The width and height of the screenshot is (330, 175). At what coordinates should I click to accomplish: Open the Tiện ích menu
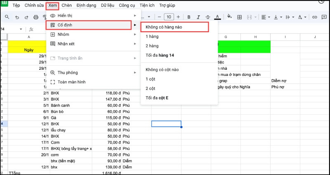coord(147,5)
